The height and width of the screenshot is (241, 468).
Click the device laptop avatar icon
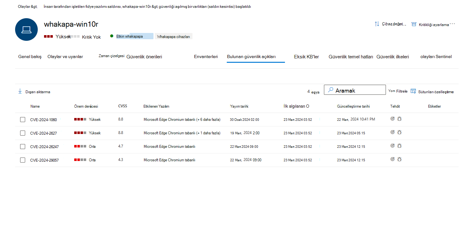[x=26, y=29]
